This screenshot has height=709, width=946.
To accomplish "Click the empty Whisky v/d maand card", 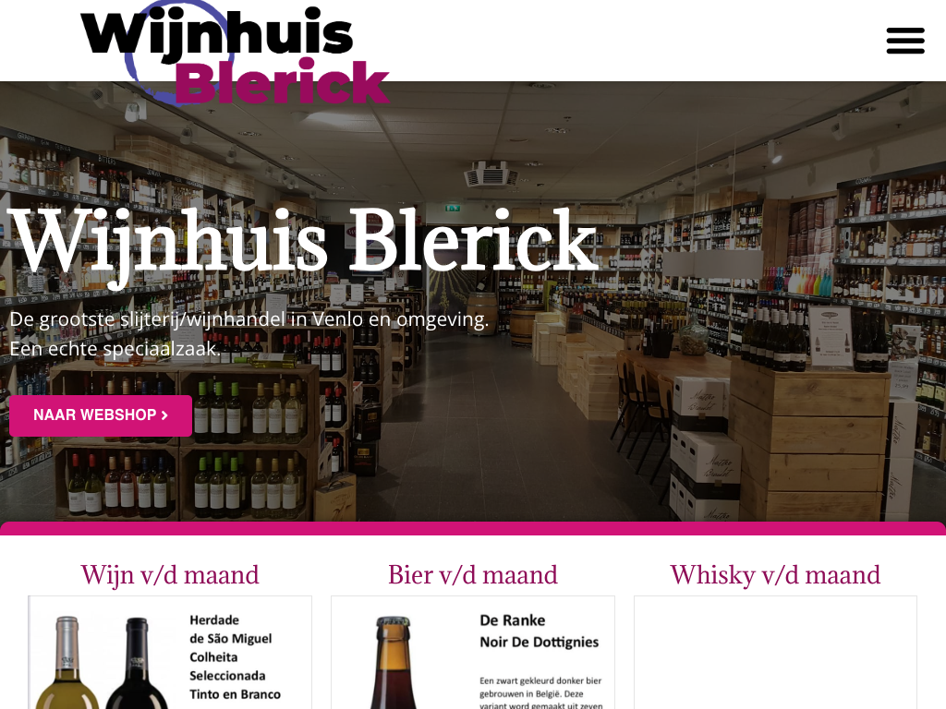I will pos(775,653).
